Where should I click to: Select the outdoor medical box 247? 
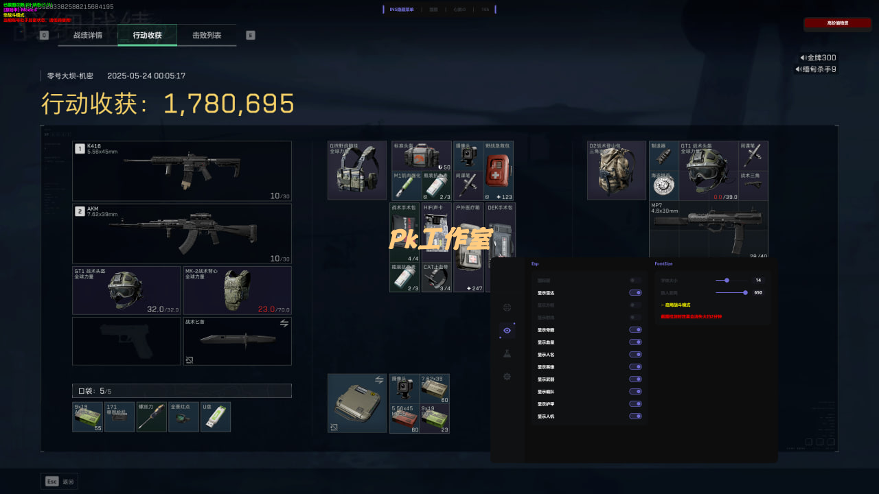tap(469, 248)
